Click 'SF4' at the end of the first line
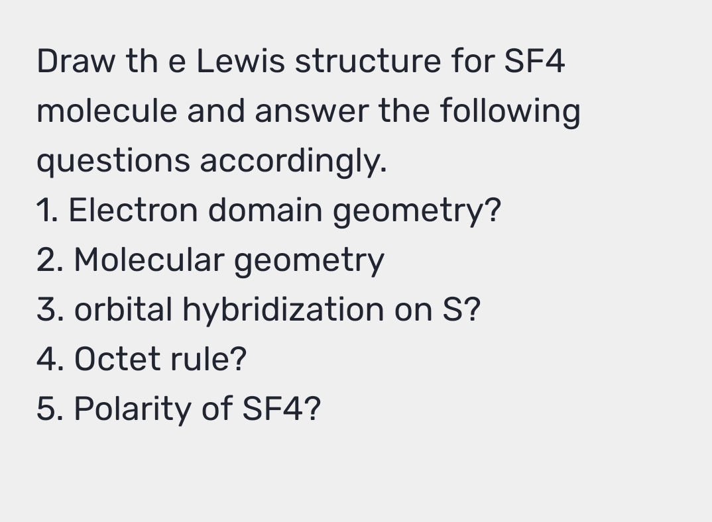 click(x=534, y=61)
